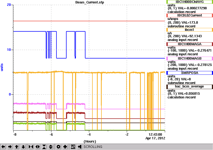
Task: Pan the plot down with the down arrow
Action: (23, 147)
